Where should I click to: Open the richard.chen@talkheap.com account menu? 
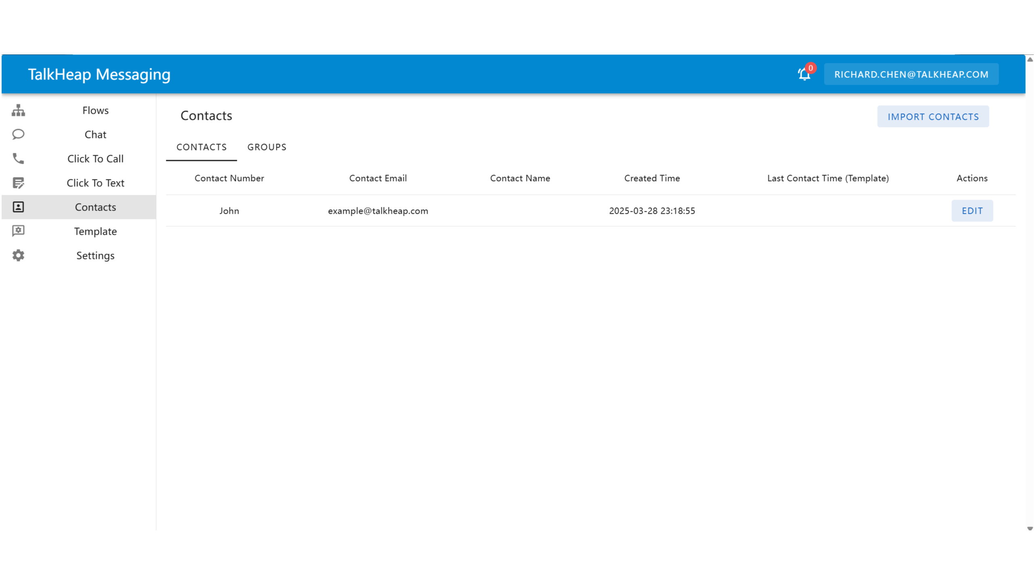point(911,75)
